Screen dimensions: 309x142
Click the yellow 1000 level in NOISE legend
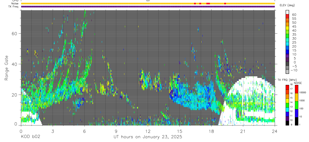tap(296, 97)
